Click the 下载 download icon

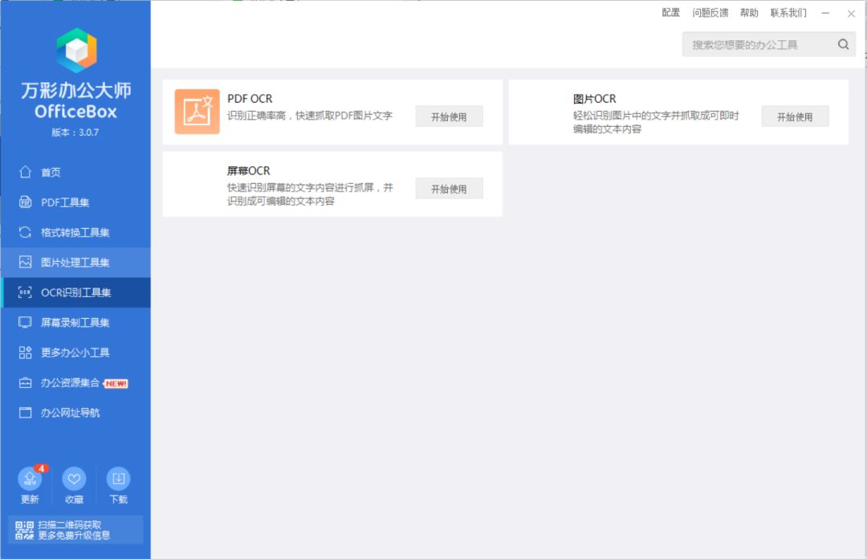point(118,479)
